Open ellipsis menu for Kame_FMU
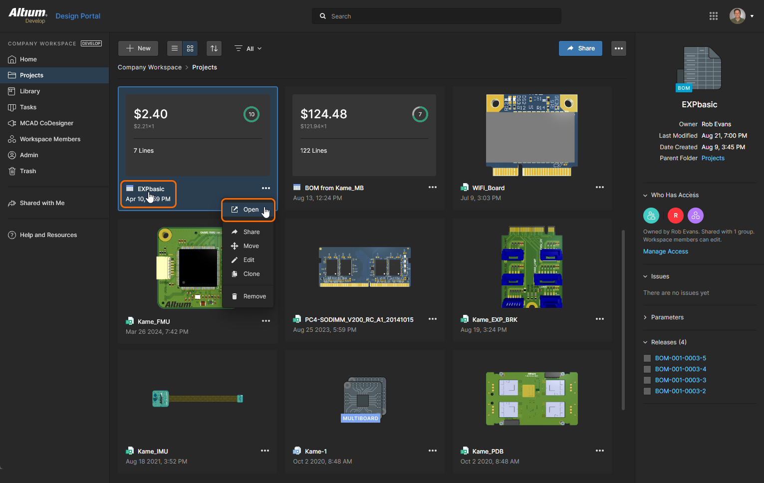This screenshot has width=764, height=483. (x=266, y=321)
